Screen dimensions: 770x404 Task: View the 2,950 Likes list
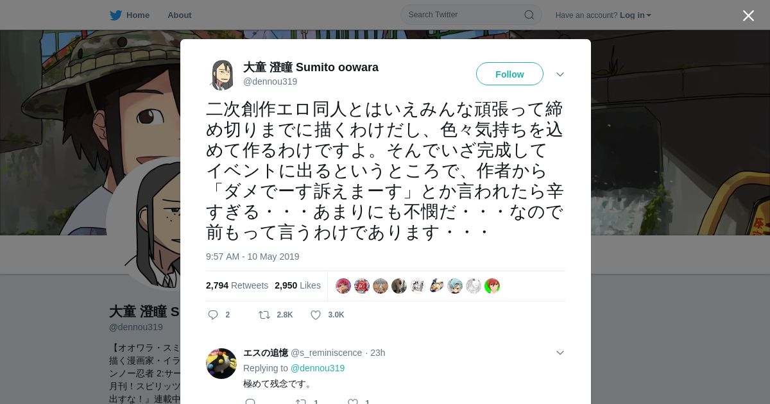pos(298,285)
